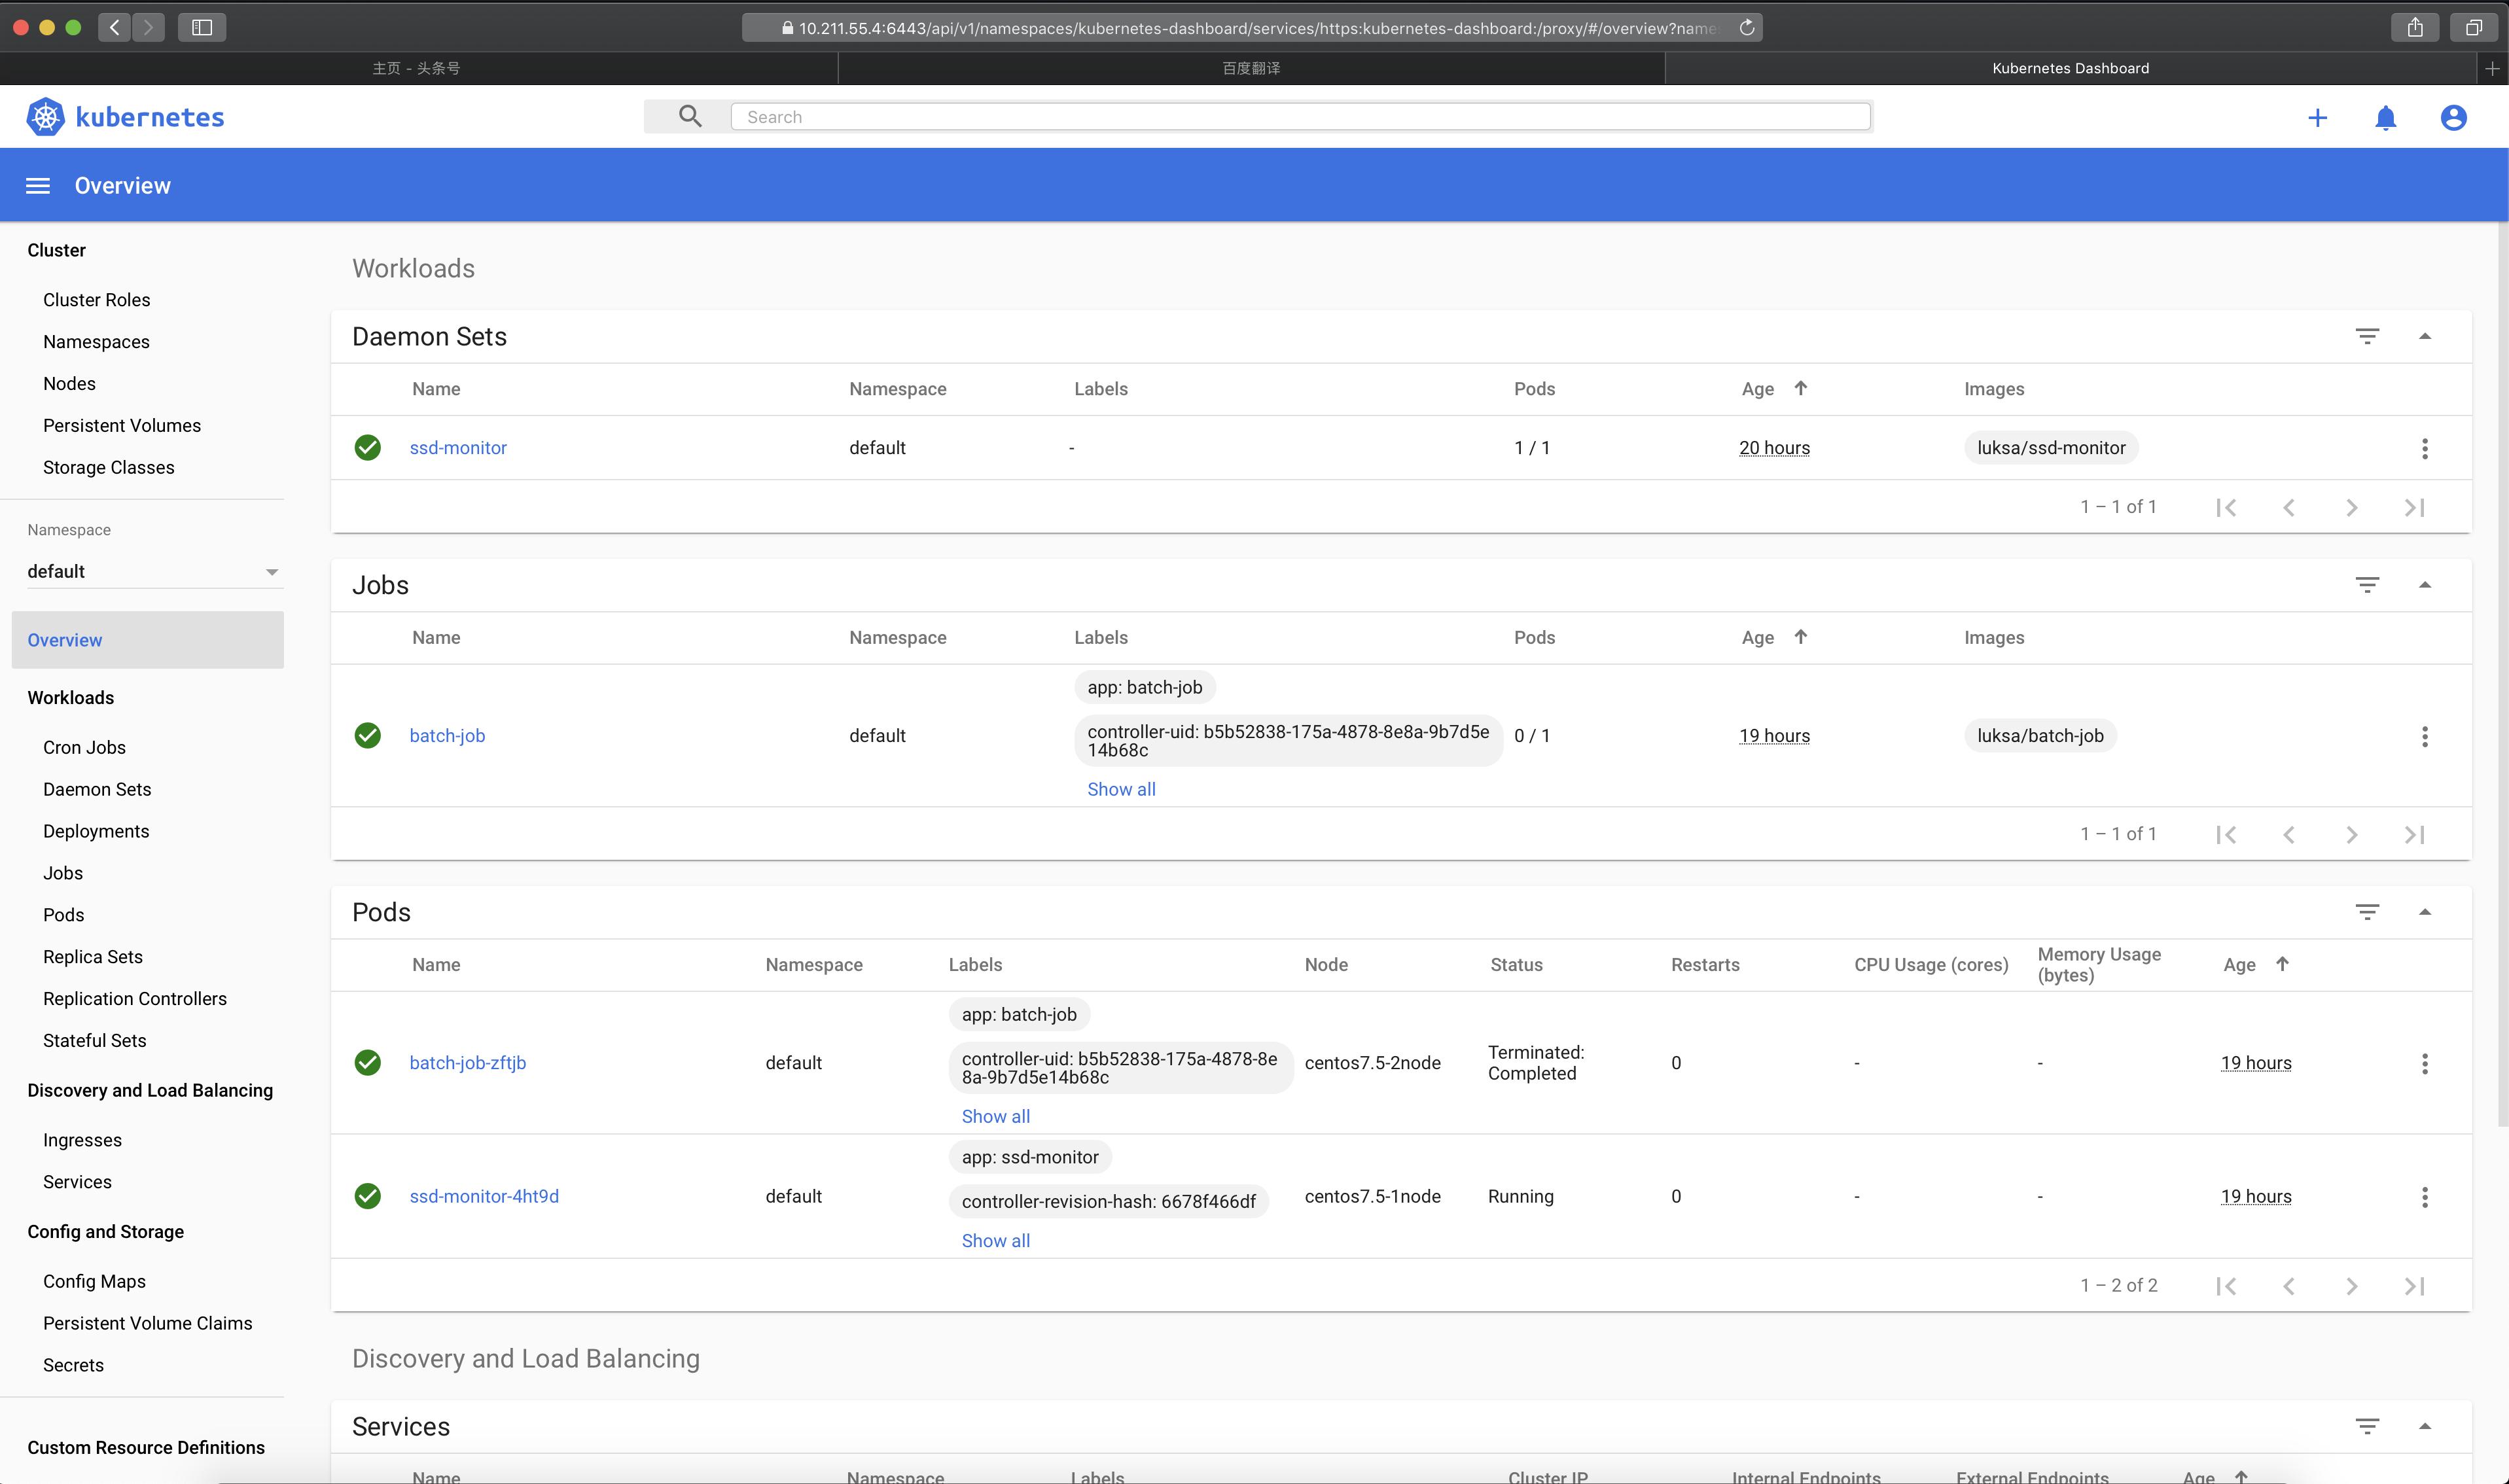
Task: Open Ingresses in sidebar
Action: coord(82,1140)
